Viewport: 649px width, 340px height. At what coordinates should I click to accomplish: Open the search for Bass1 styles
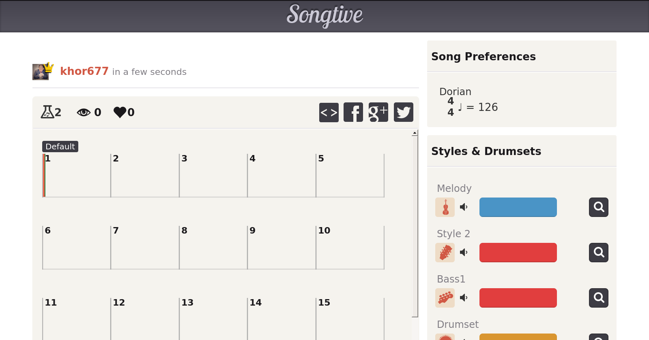[598, 298]
